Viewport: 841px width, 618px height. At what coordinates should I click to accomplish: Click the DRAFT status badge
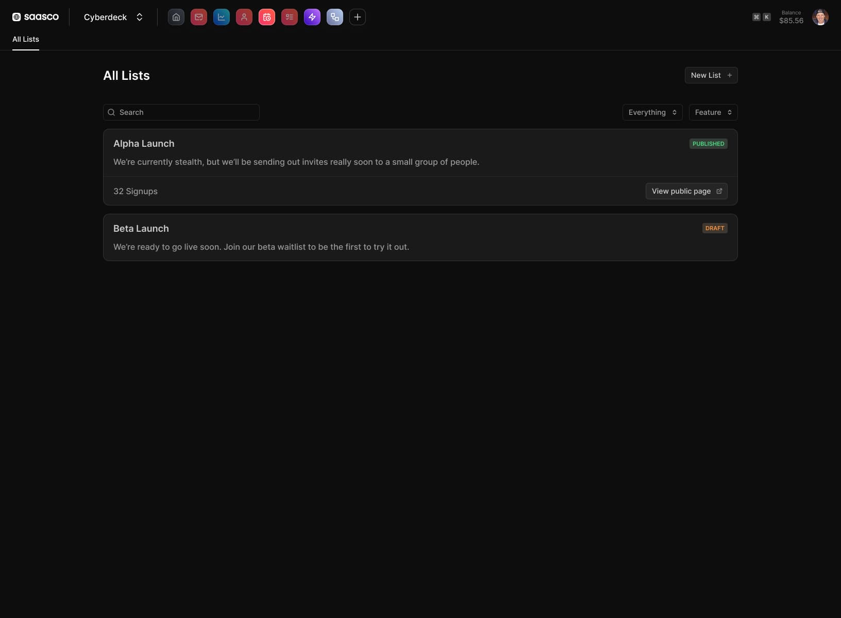715,228
